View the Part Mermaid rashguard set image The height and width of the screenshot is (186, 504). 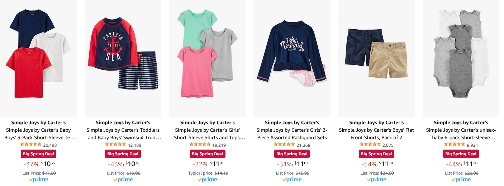tap(292, 59)
